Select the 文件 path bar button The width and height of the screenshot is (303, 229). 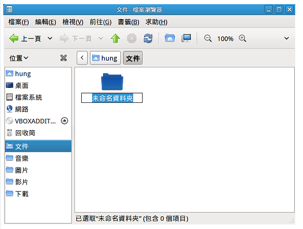tap(133, 58)
